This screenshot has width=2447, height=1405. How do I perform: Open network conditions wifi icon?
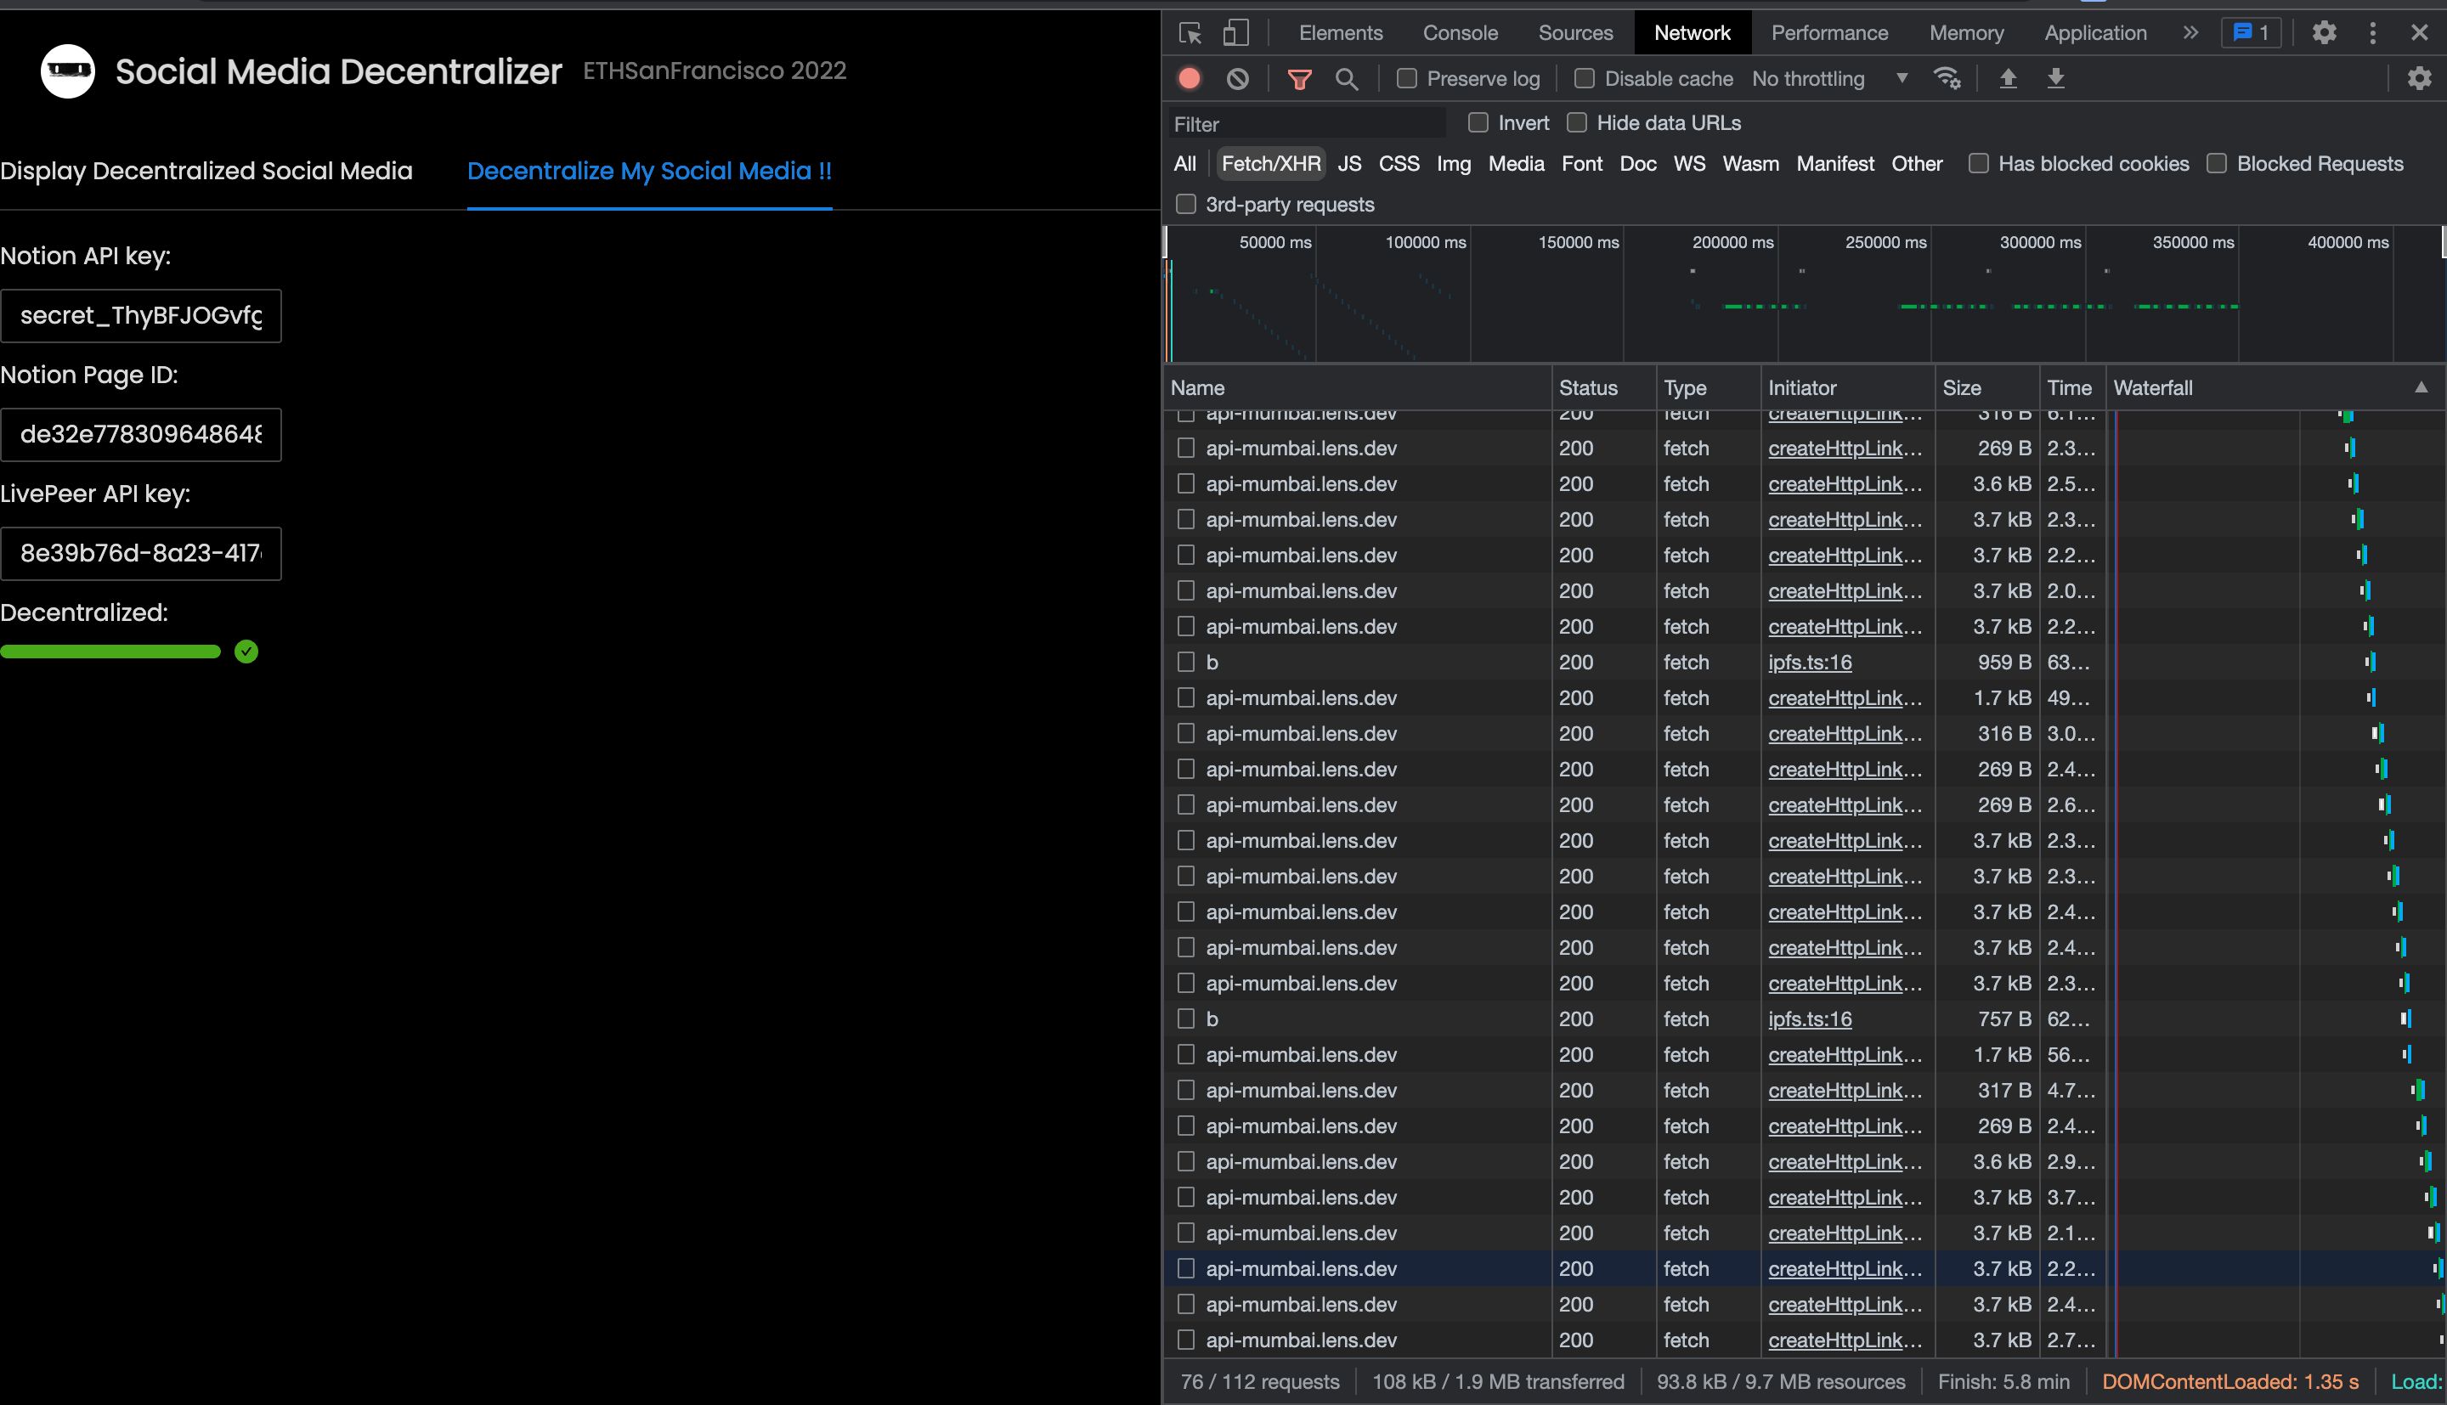pos(1947,79)
